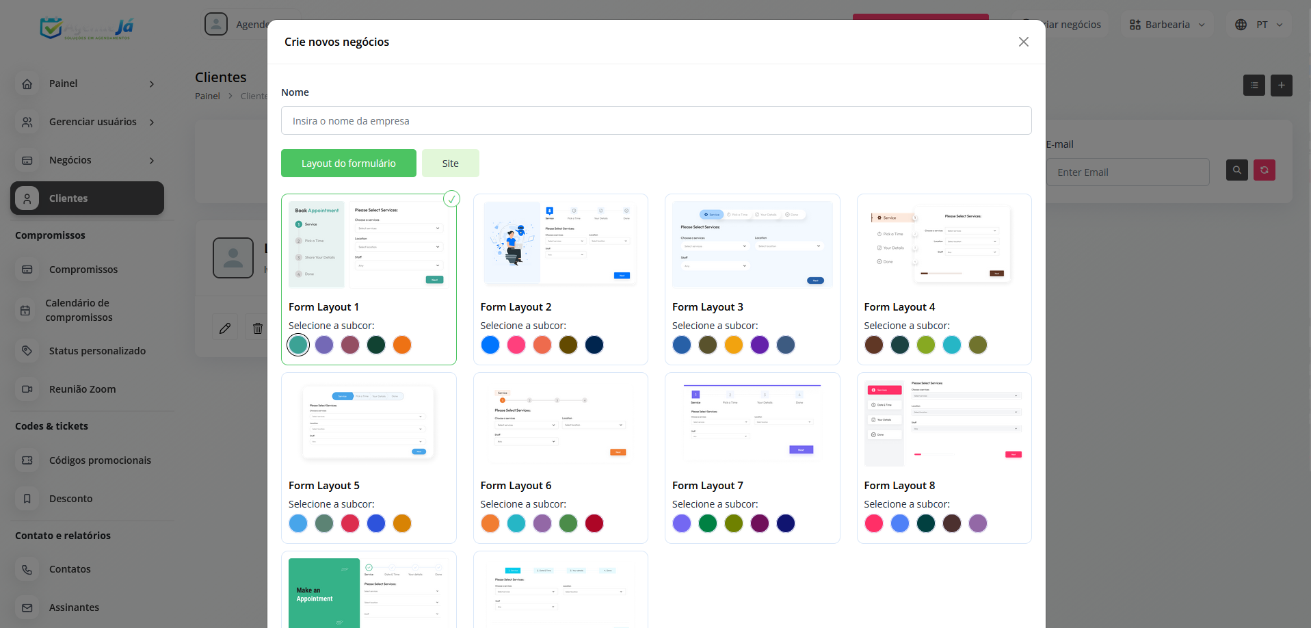The image size is (1311, 628).
Task: Click the Nome company name input field
Action: pyautogui.click(x=657, y=120)
